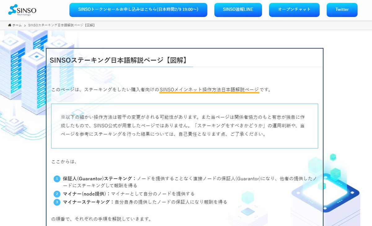
Task: Click the home icon in breadcrumb
Action: 10,25
